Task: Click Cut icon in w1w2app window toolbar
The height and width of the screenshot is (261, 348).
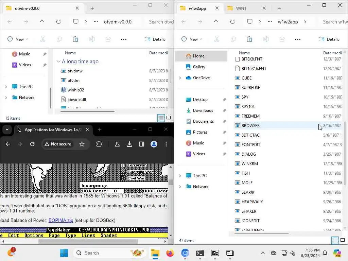Action: pyautogui.click(x=216, y=39)
